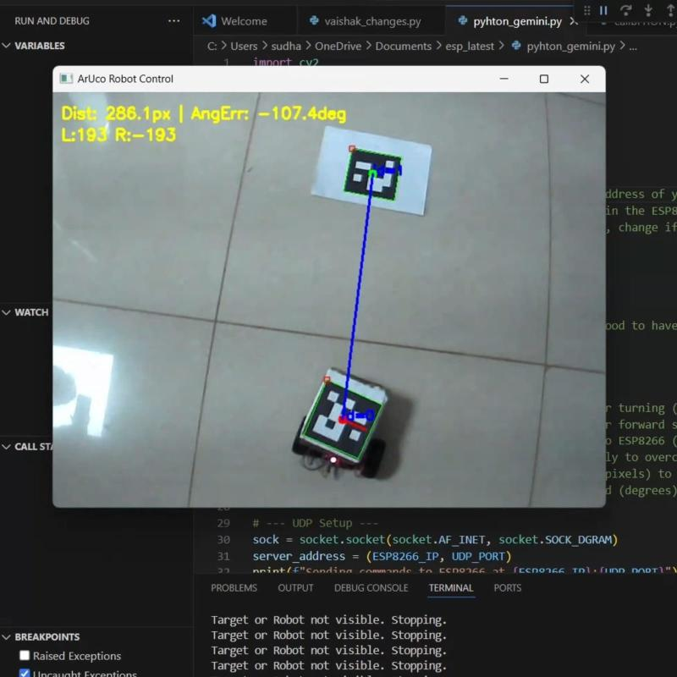Toggle the Uncaught Exceptions breakpoint checkbox
Image resolution: width=677 pixels, height=677 pixels.
pos(25,673)
